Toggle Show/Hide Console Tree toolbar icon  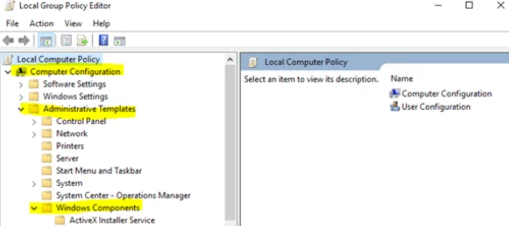pos(46,41)
